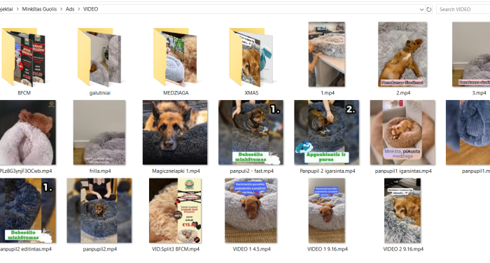Select VIDEO 2 9.16.mp4 thumbnail
The height and width of the screenshot is (263, 490).
pyautogui.click(x=402, y=211)
